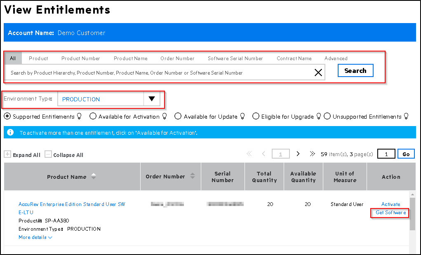
Task: Click the lightbulb icon beside Eligible for Upgrade
Action: point(318,116)
